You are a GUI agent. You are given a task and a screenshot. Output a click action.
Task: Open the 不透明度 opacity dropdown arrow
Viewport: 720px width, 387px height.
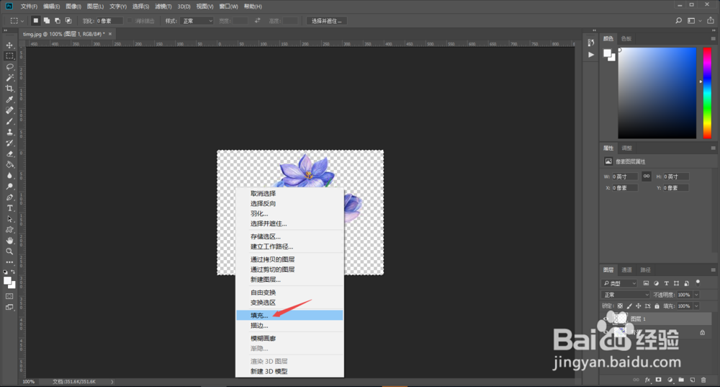pyautogui.click(x=696, y=295)
